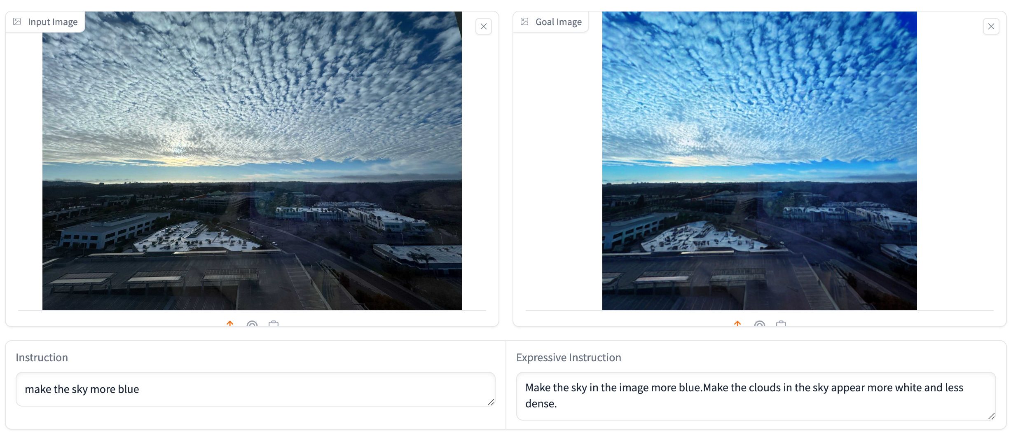Click the upload arrow under Input Image
Screen dimensions: 1011x435
click(x=230, y=324)
